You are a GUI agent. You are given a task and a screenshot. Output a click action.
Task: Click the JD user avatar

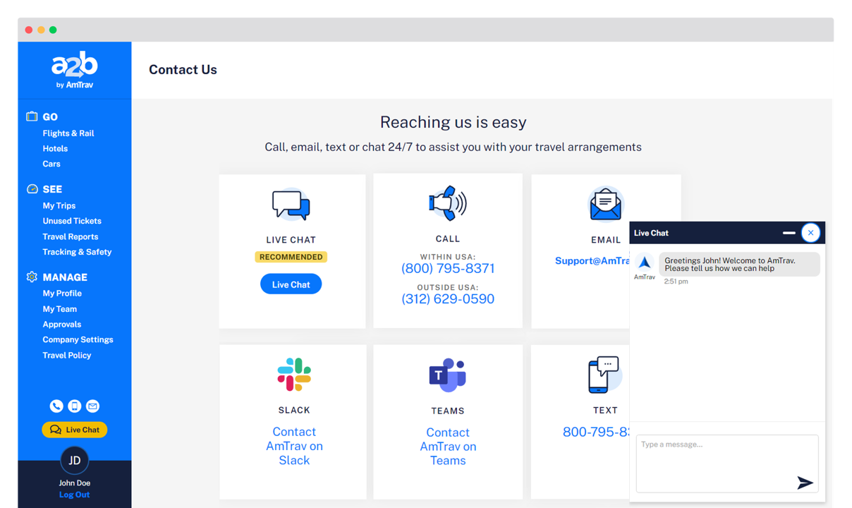[x=75, y=461]
